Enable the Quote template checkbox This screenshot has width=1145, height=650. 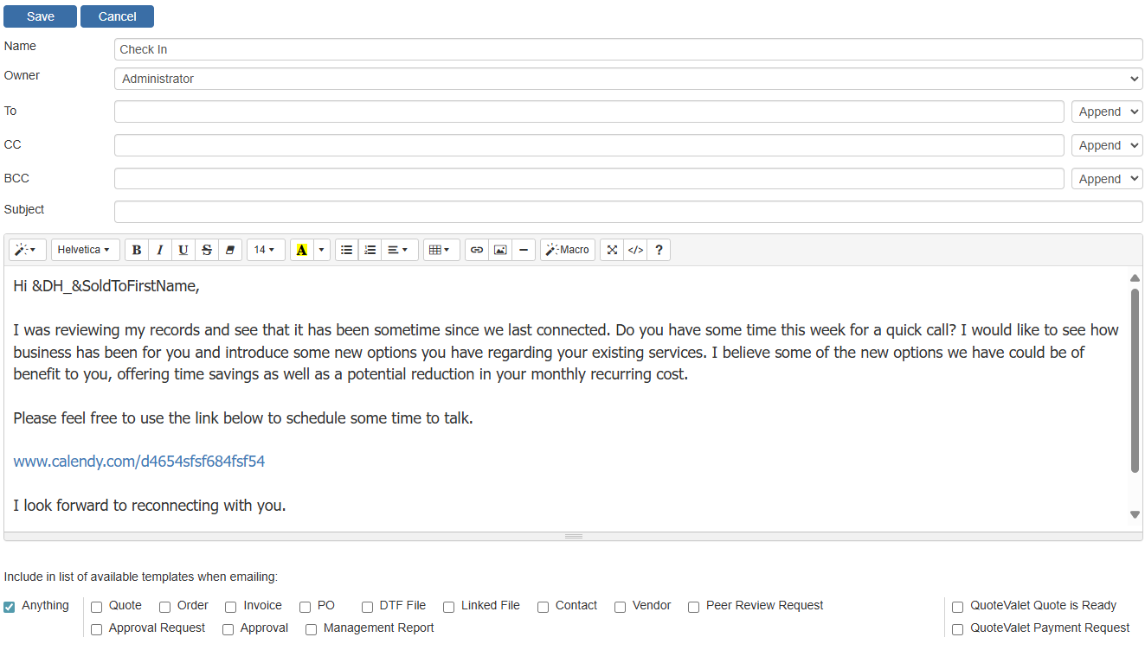[x=97, y=607]
